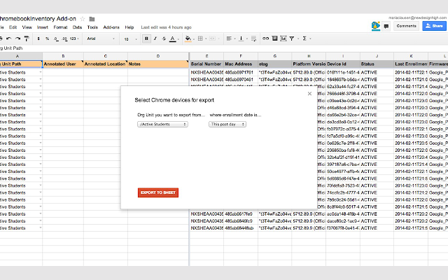Open the This past day dropdown
The height and width of the screenshot is (280, 448).
pyautogui.click(x=227, y=125)
